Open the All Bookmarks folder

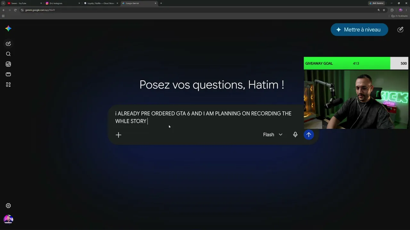click(400, 16)
